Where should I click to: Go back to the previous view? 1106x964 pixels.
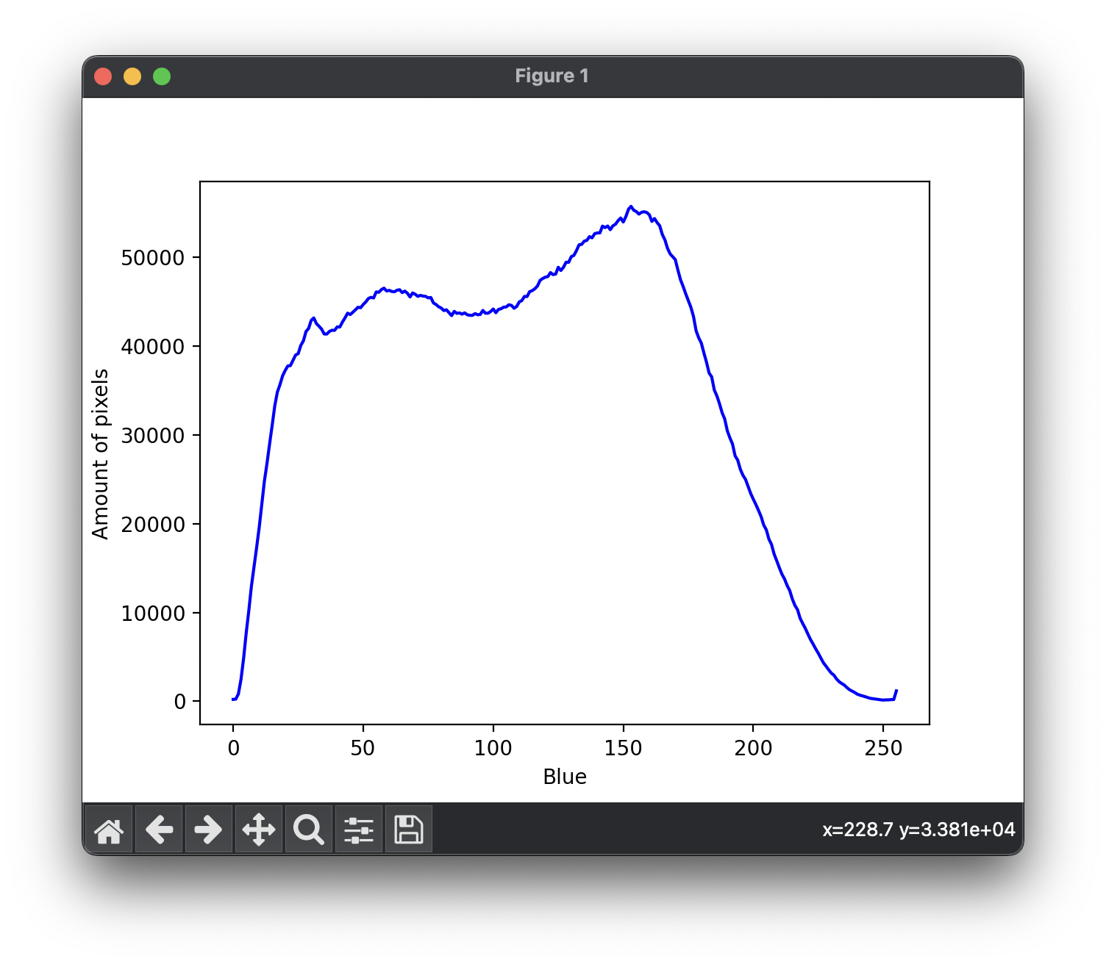click(x=159, y=830)
